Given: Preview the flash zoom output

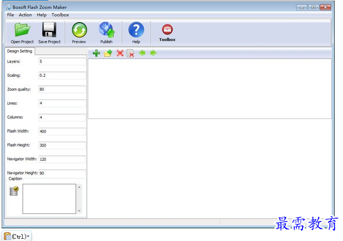Looking at the screenshot, I should [x=79, y=30].
